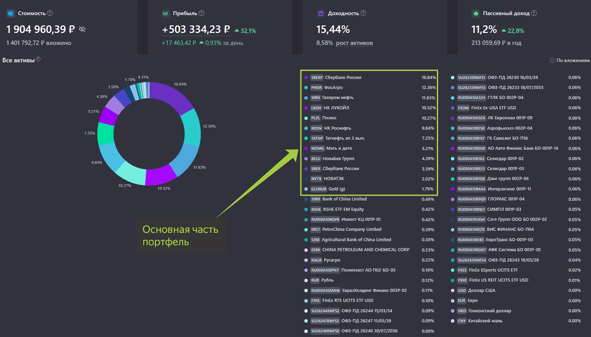This screenshot has width=591, height=337.
Task: Click the PLZL ticker badge
Action: (315, 118)
